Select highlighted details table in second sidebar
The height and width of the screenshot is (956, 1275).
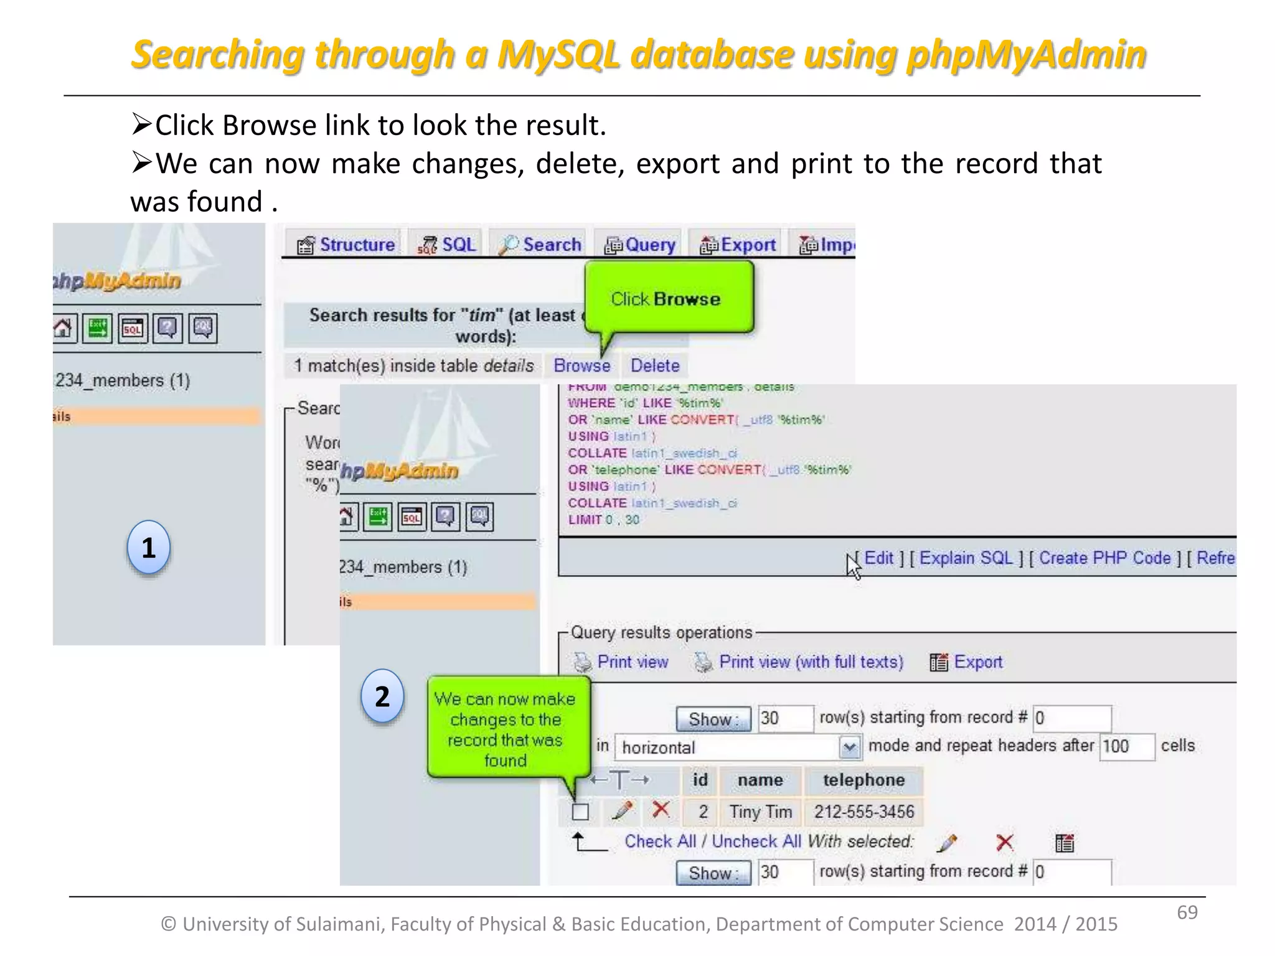[x=438, y=601]
